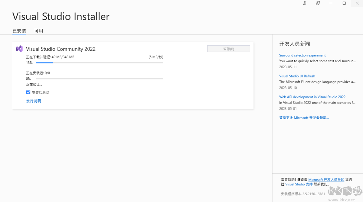This screenshot has height=202, width=363.
Task: Open Microsoft 开发人员社区 link
Action: click(x=326, y=180)
